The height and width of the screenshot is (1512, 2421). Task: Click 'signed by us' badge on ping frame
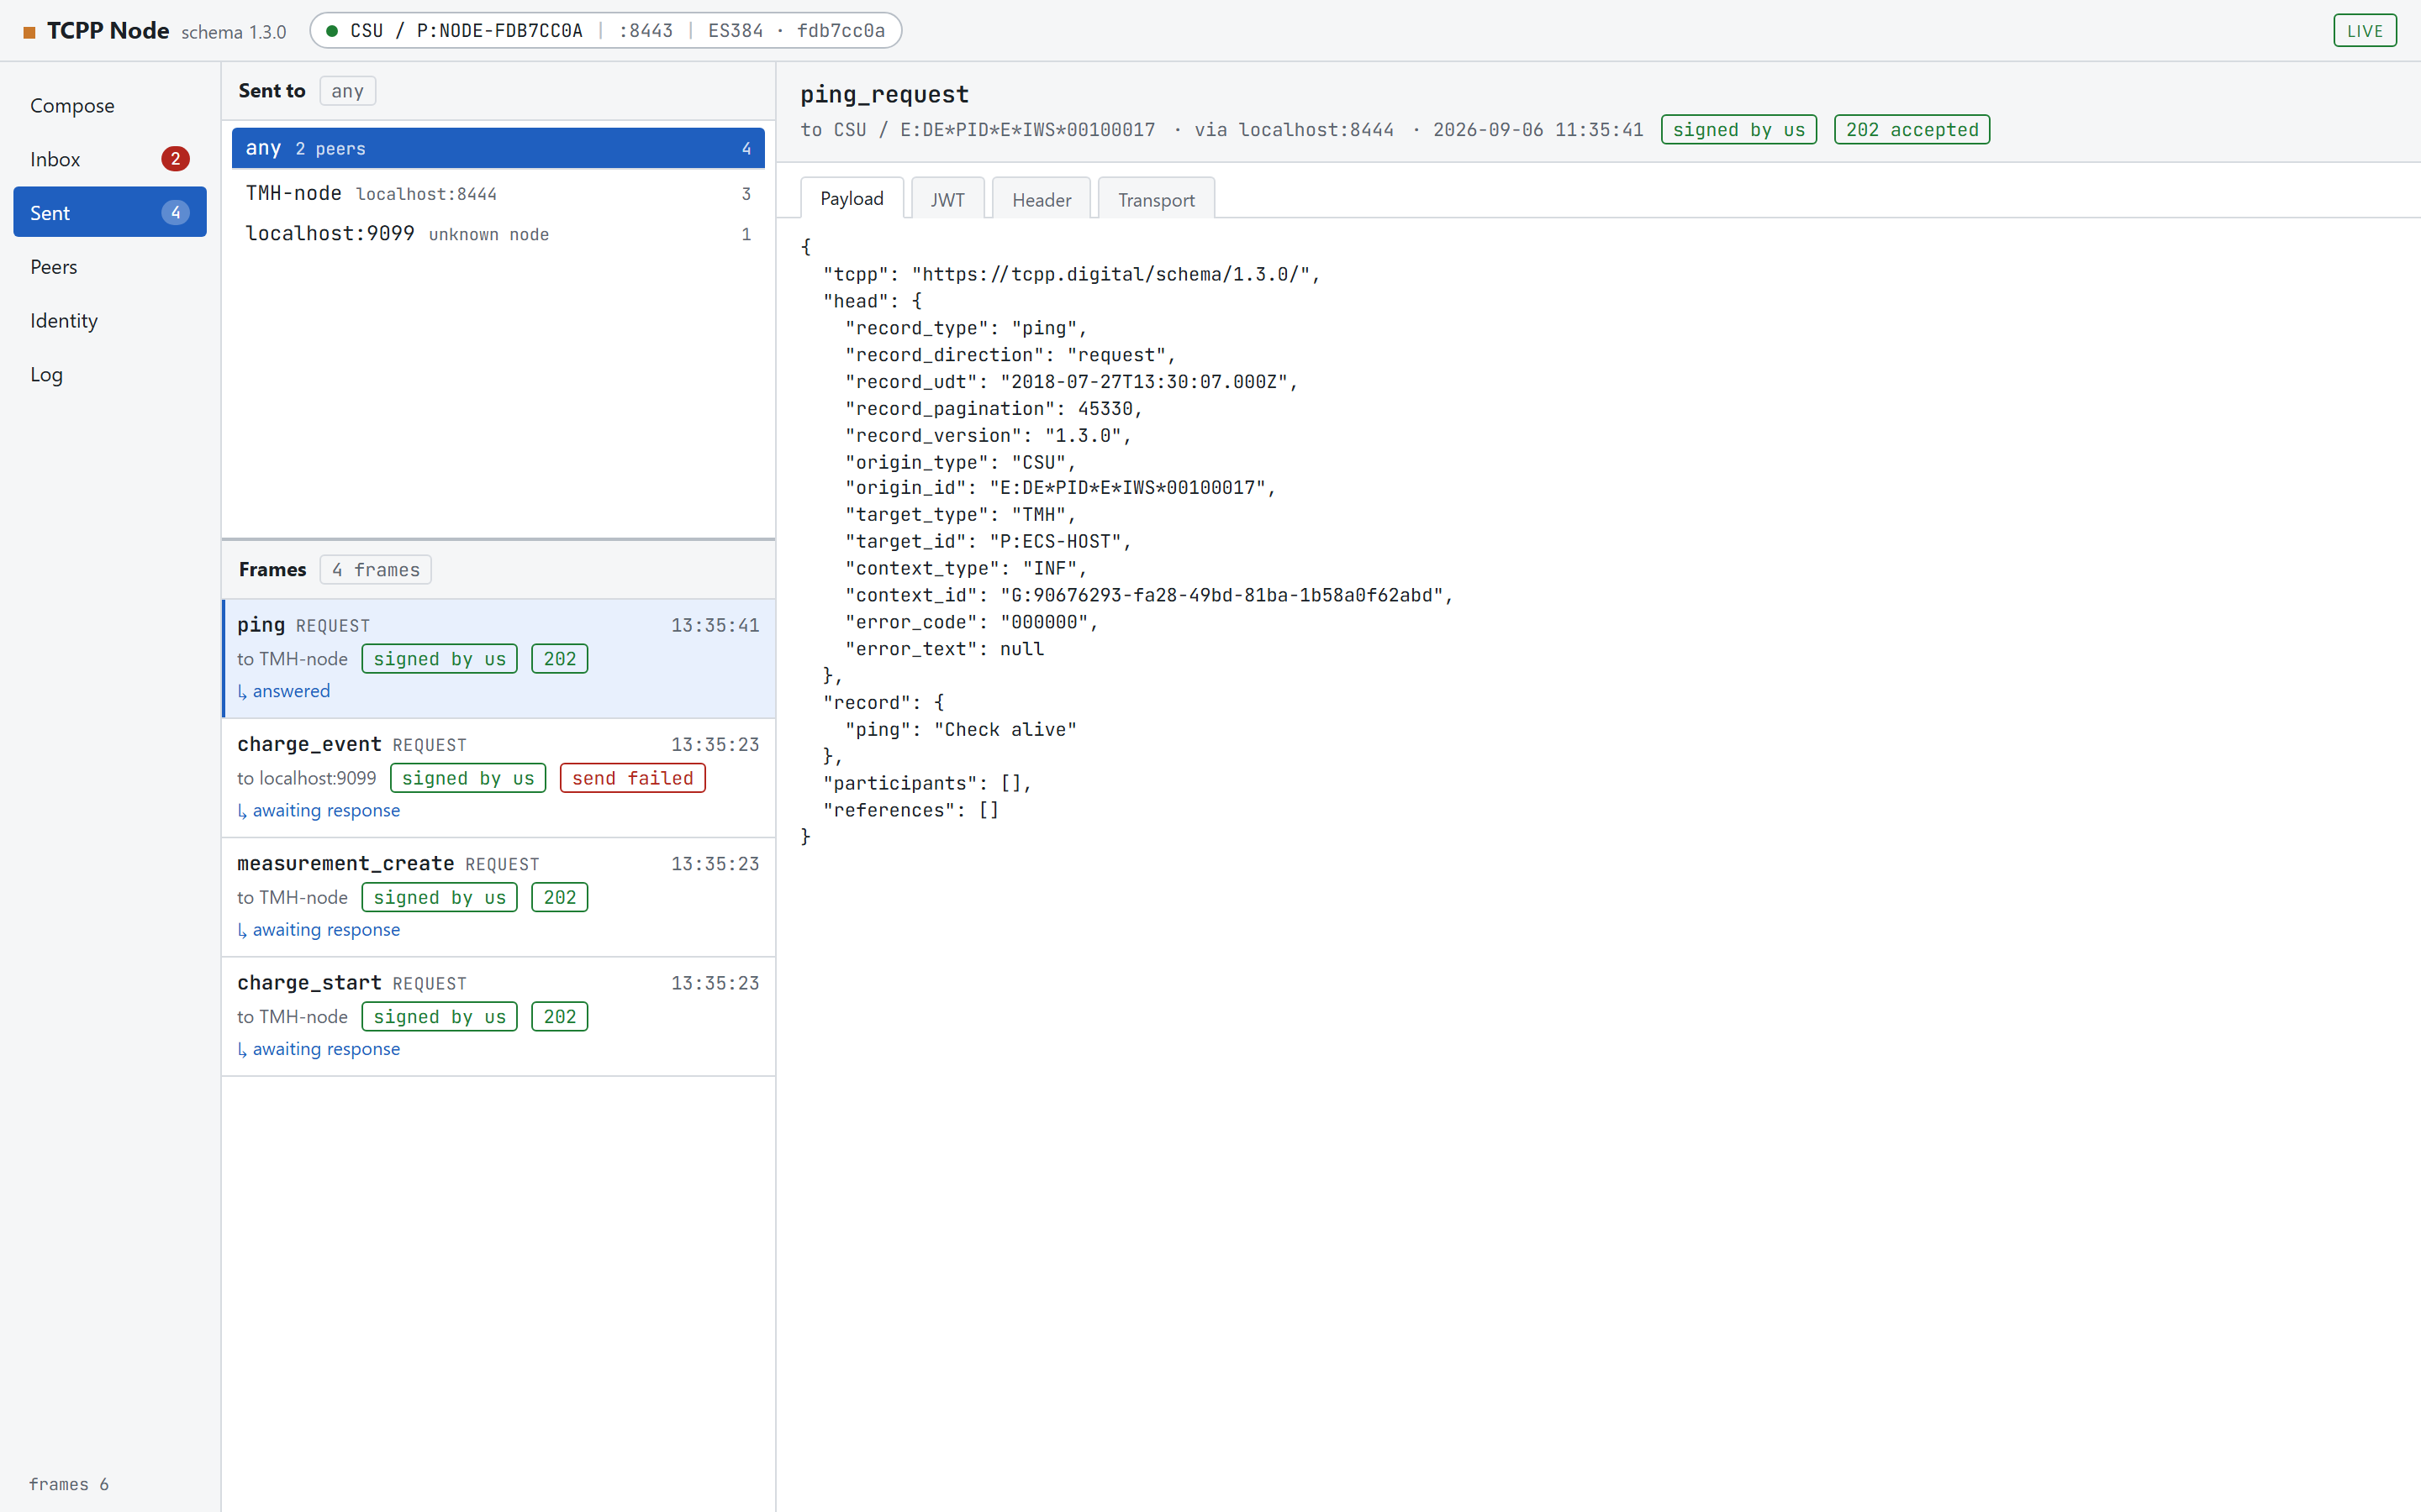pos(439,659)
